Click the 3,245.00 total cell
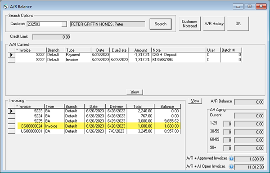The height and width of the screenshot is (173, 270). (140, 131)
